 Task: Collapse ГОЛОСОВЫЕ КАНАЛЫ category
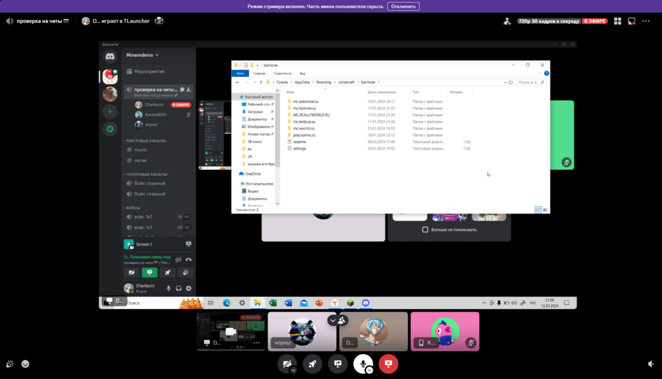tap(146, 174)
